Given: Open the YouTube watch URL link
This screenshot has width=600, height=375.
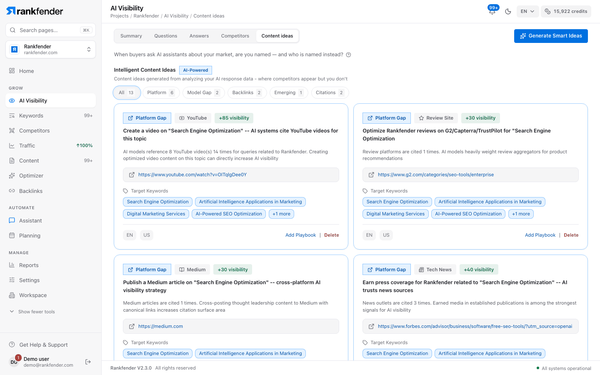Looking at the screenshot, I should tap(192, 175).
